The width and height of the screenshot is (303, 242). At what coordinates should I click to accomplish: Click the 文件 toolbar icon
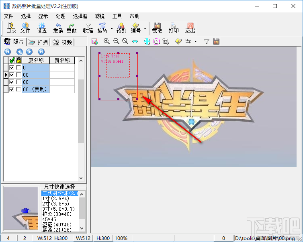coord(25,28)
